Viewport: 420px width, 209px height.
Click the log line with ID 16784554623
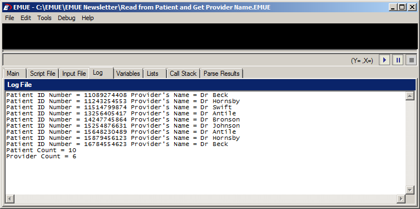pos(117,144)
